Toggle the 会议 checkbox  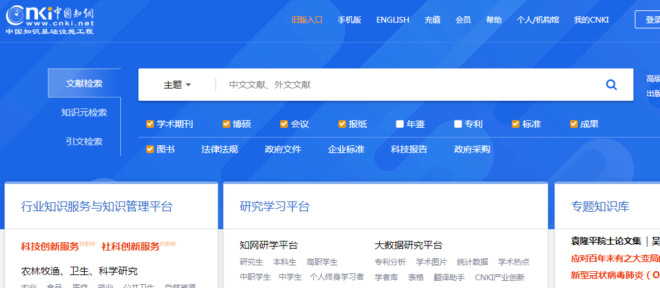pos(283,124)
